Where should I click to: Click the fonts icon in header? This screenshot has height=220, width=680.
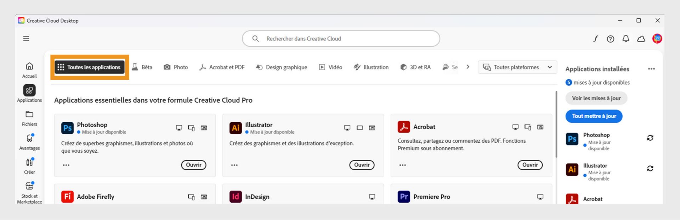tap(596, 39)
